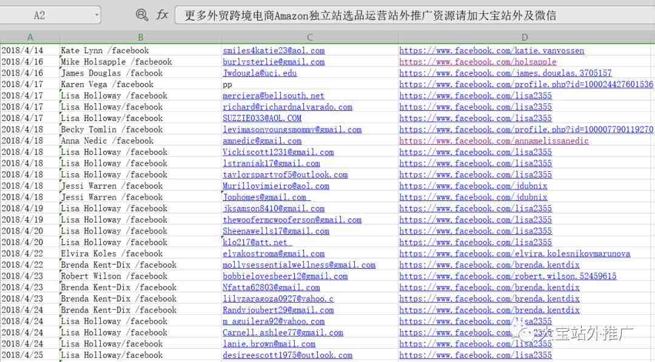This screenshot has height=362, width=655.
Task: Click the facebook.com/annamelissanedic link
Action: [494, 140]
